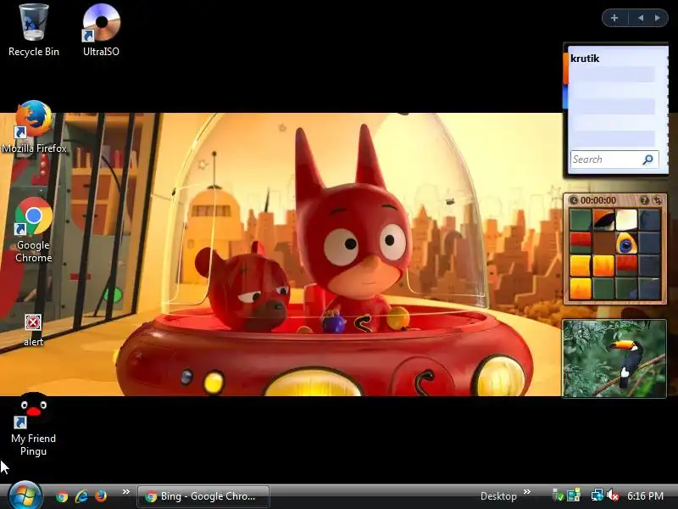This screenshot has width=678, height=509.
Task: Click the krutik contacts gadget heading
Action: (585, 59)
